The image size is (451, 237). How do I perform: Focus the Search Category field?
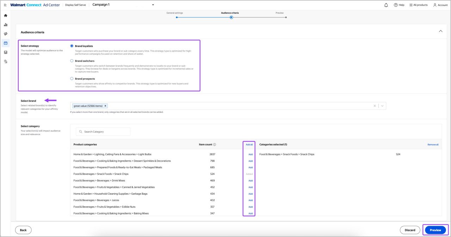pos(103,132)
